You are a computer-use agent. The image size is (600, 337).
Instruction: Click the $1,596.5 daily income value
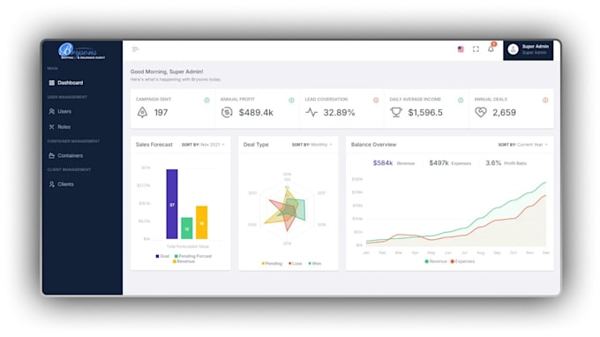[x=425, y=112]
